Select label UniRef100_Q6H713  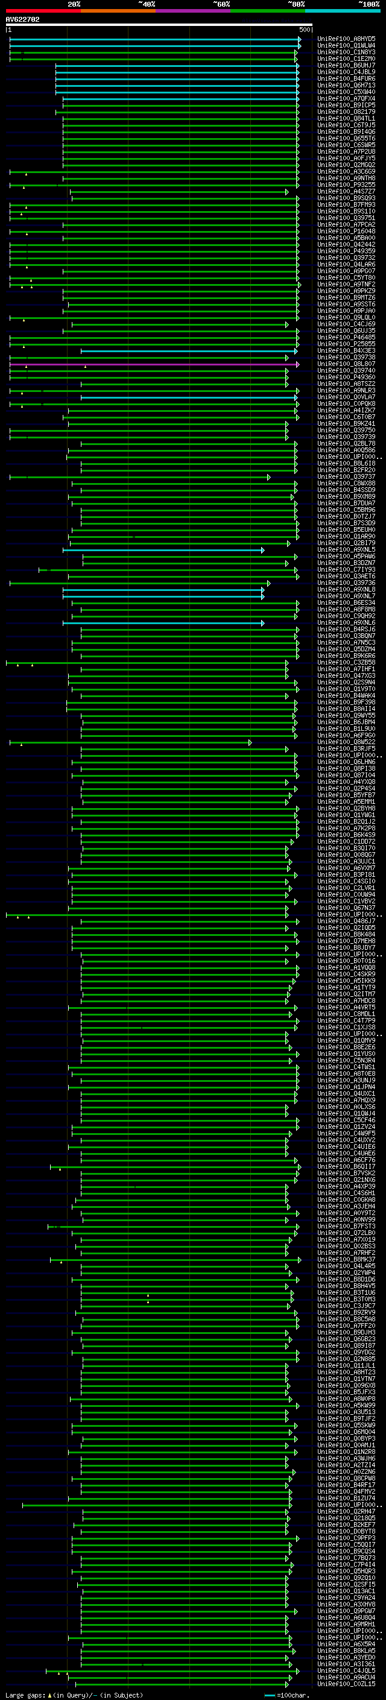pyautogui.click(x=346, y=85)
